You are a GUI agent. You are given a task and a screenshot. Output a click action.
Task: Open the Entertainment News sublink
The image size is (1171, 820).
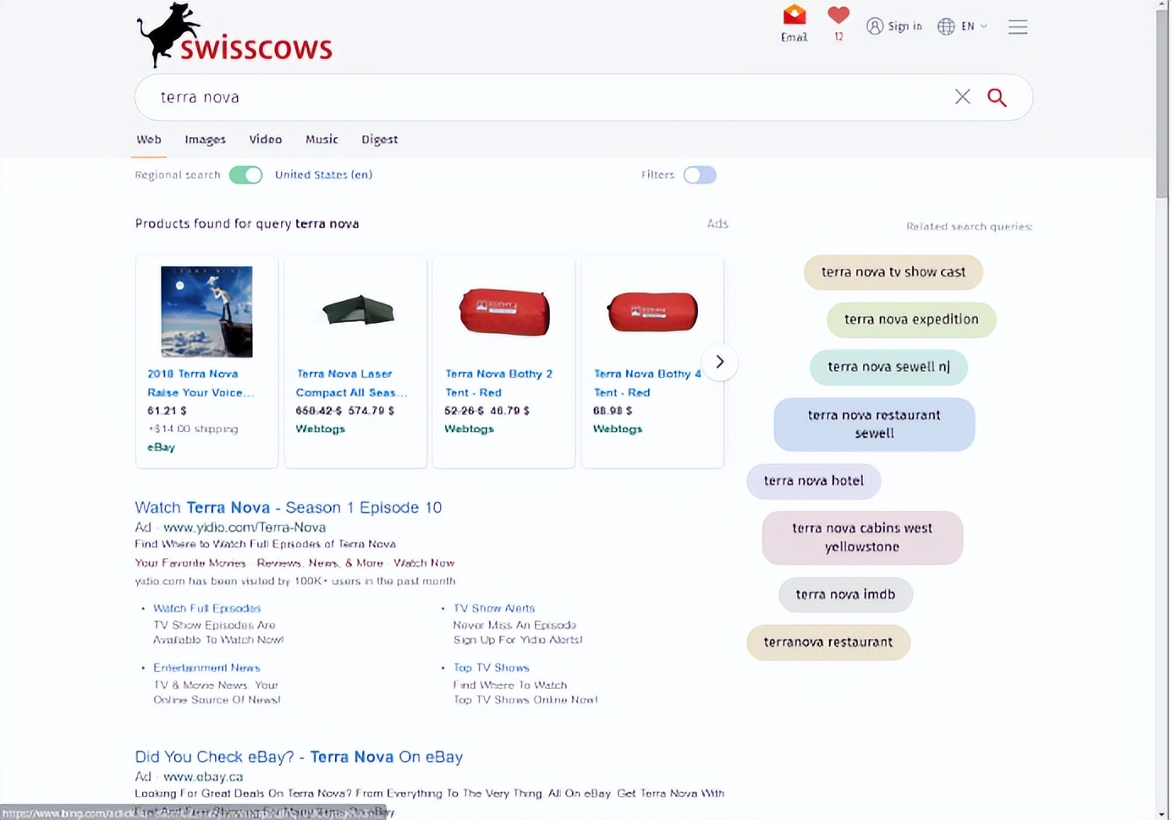tap(206, 668)
